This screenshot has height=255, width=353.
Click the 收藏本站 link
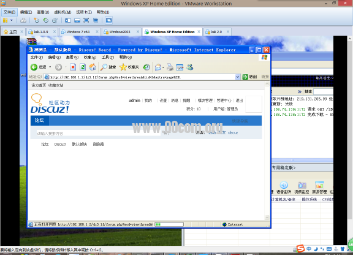point(56,85)
